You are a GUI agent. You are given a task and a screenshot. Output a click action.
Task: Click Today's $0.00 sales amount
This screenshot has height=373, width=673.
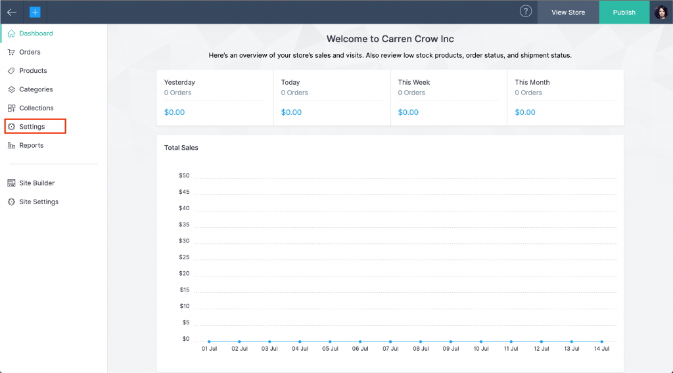(291, 112)
